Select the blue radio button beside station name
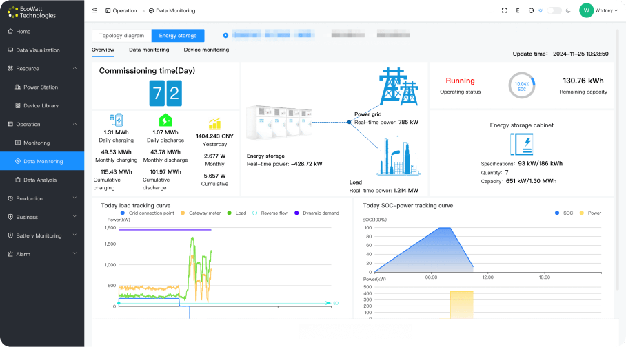The image size is (626, 347). [x=225, y=34]
